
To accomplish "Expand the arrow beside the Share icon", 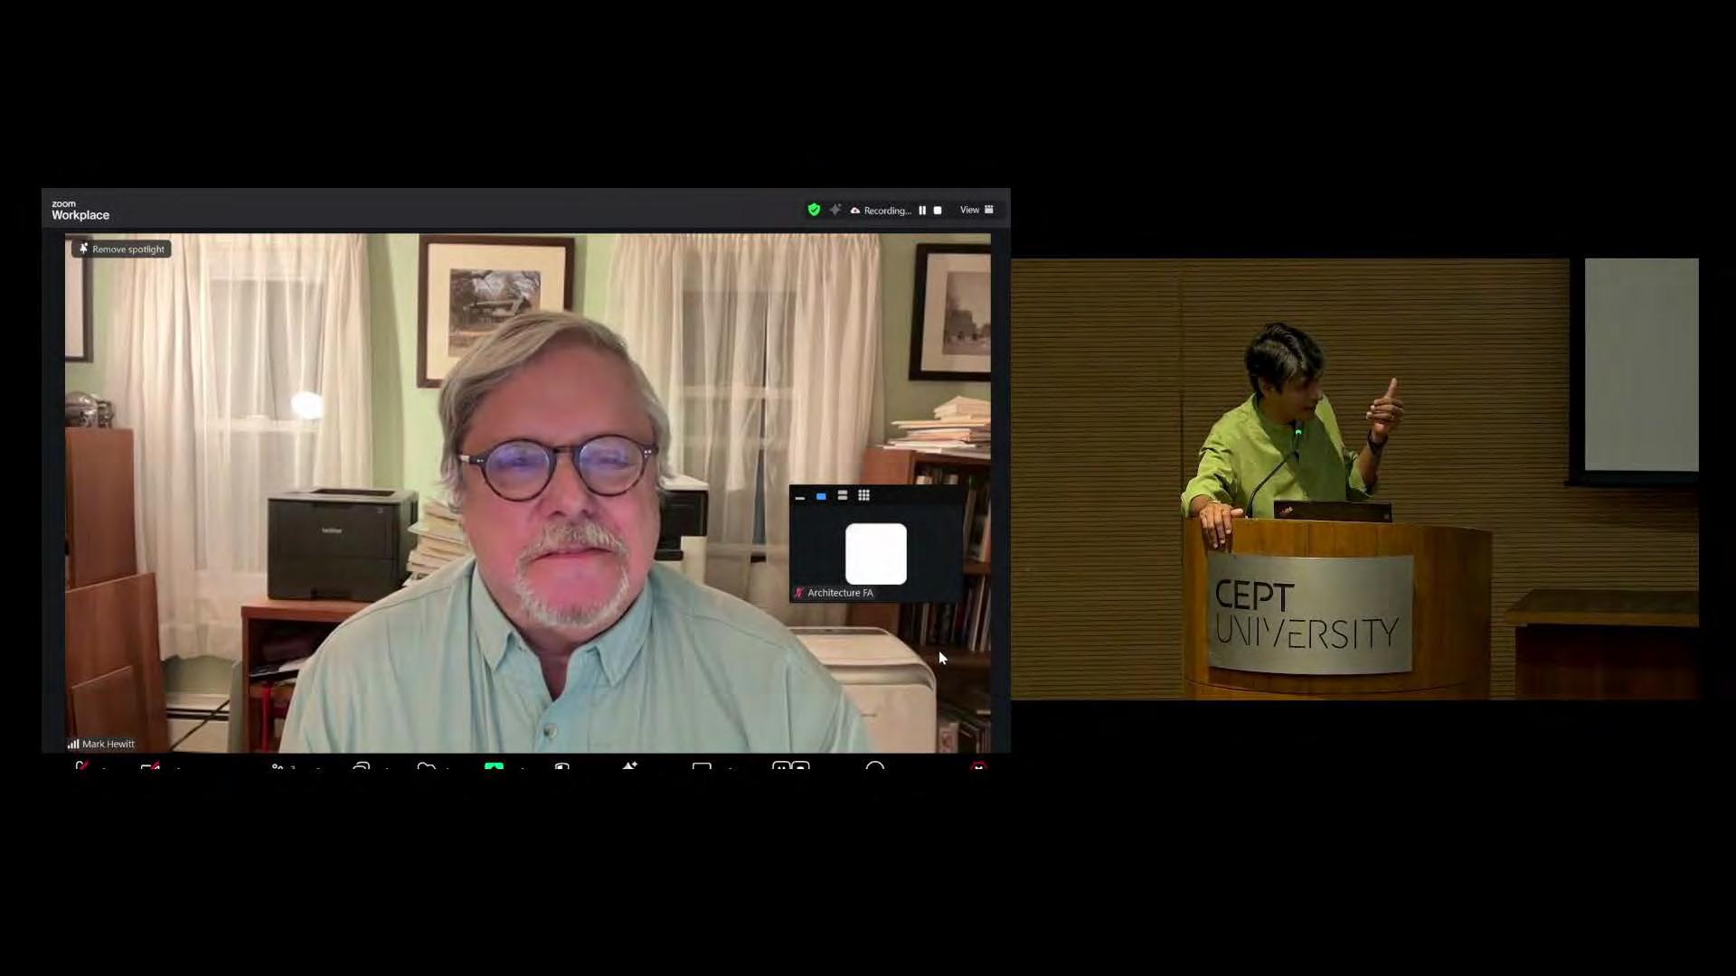I will [523, 768].
